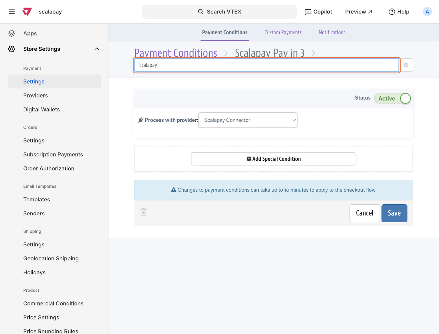This screenshot has height=334, width=439.
Task: Confirm the name with the checkmark icon
Action: (406, 65)
